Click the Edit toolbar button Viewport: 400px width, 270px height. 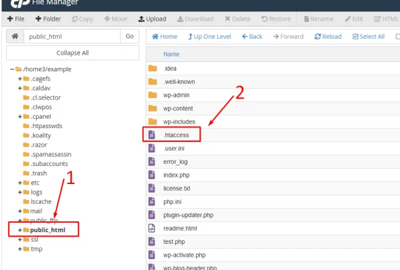point(353,19)
